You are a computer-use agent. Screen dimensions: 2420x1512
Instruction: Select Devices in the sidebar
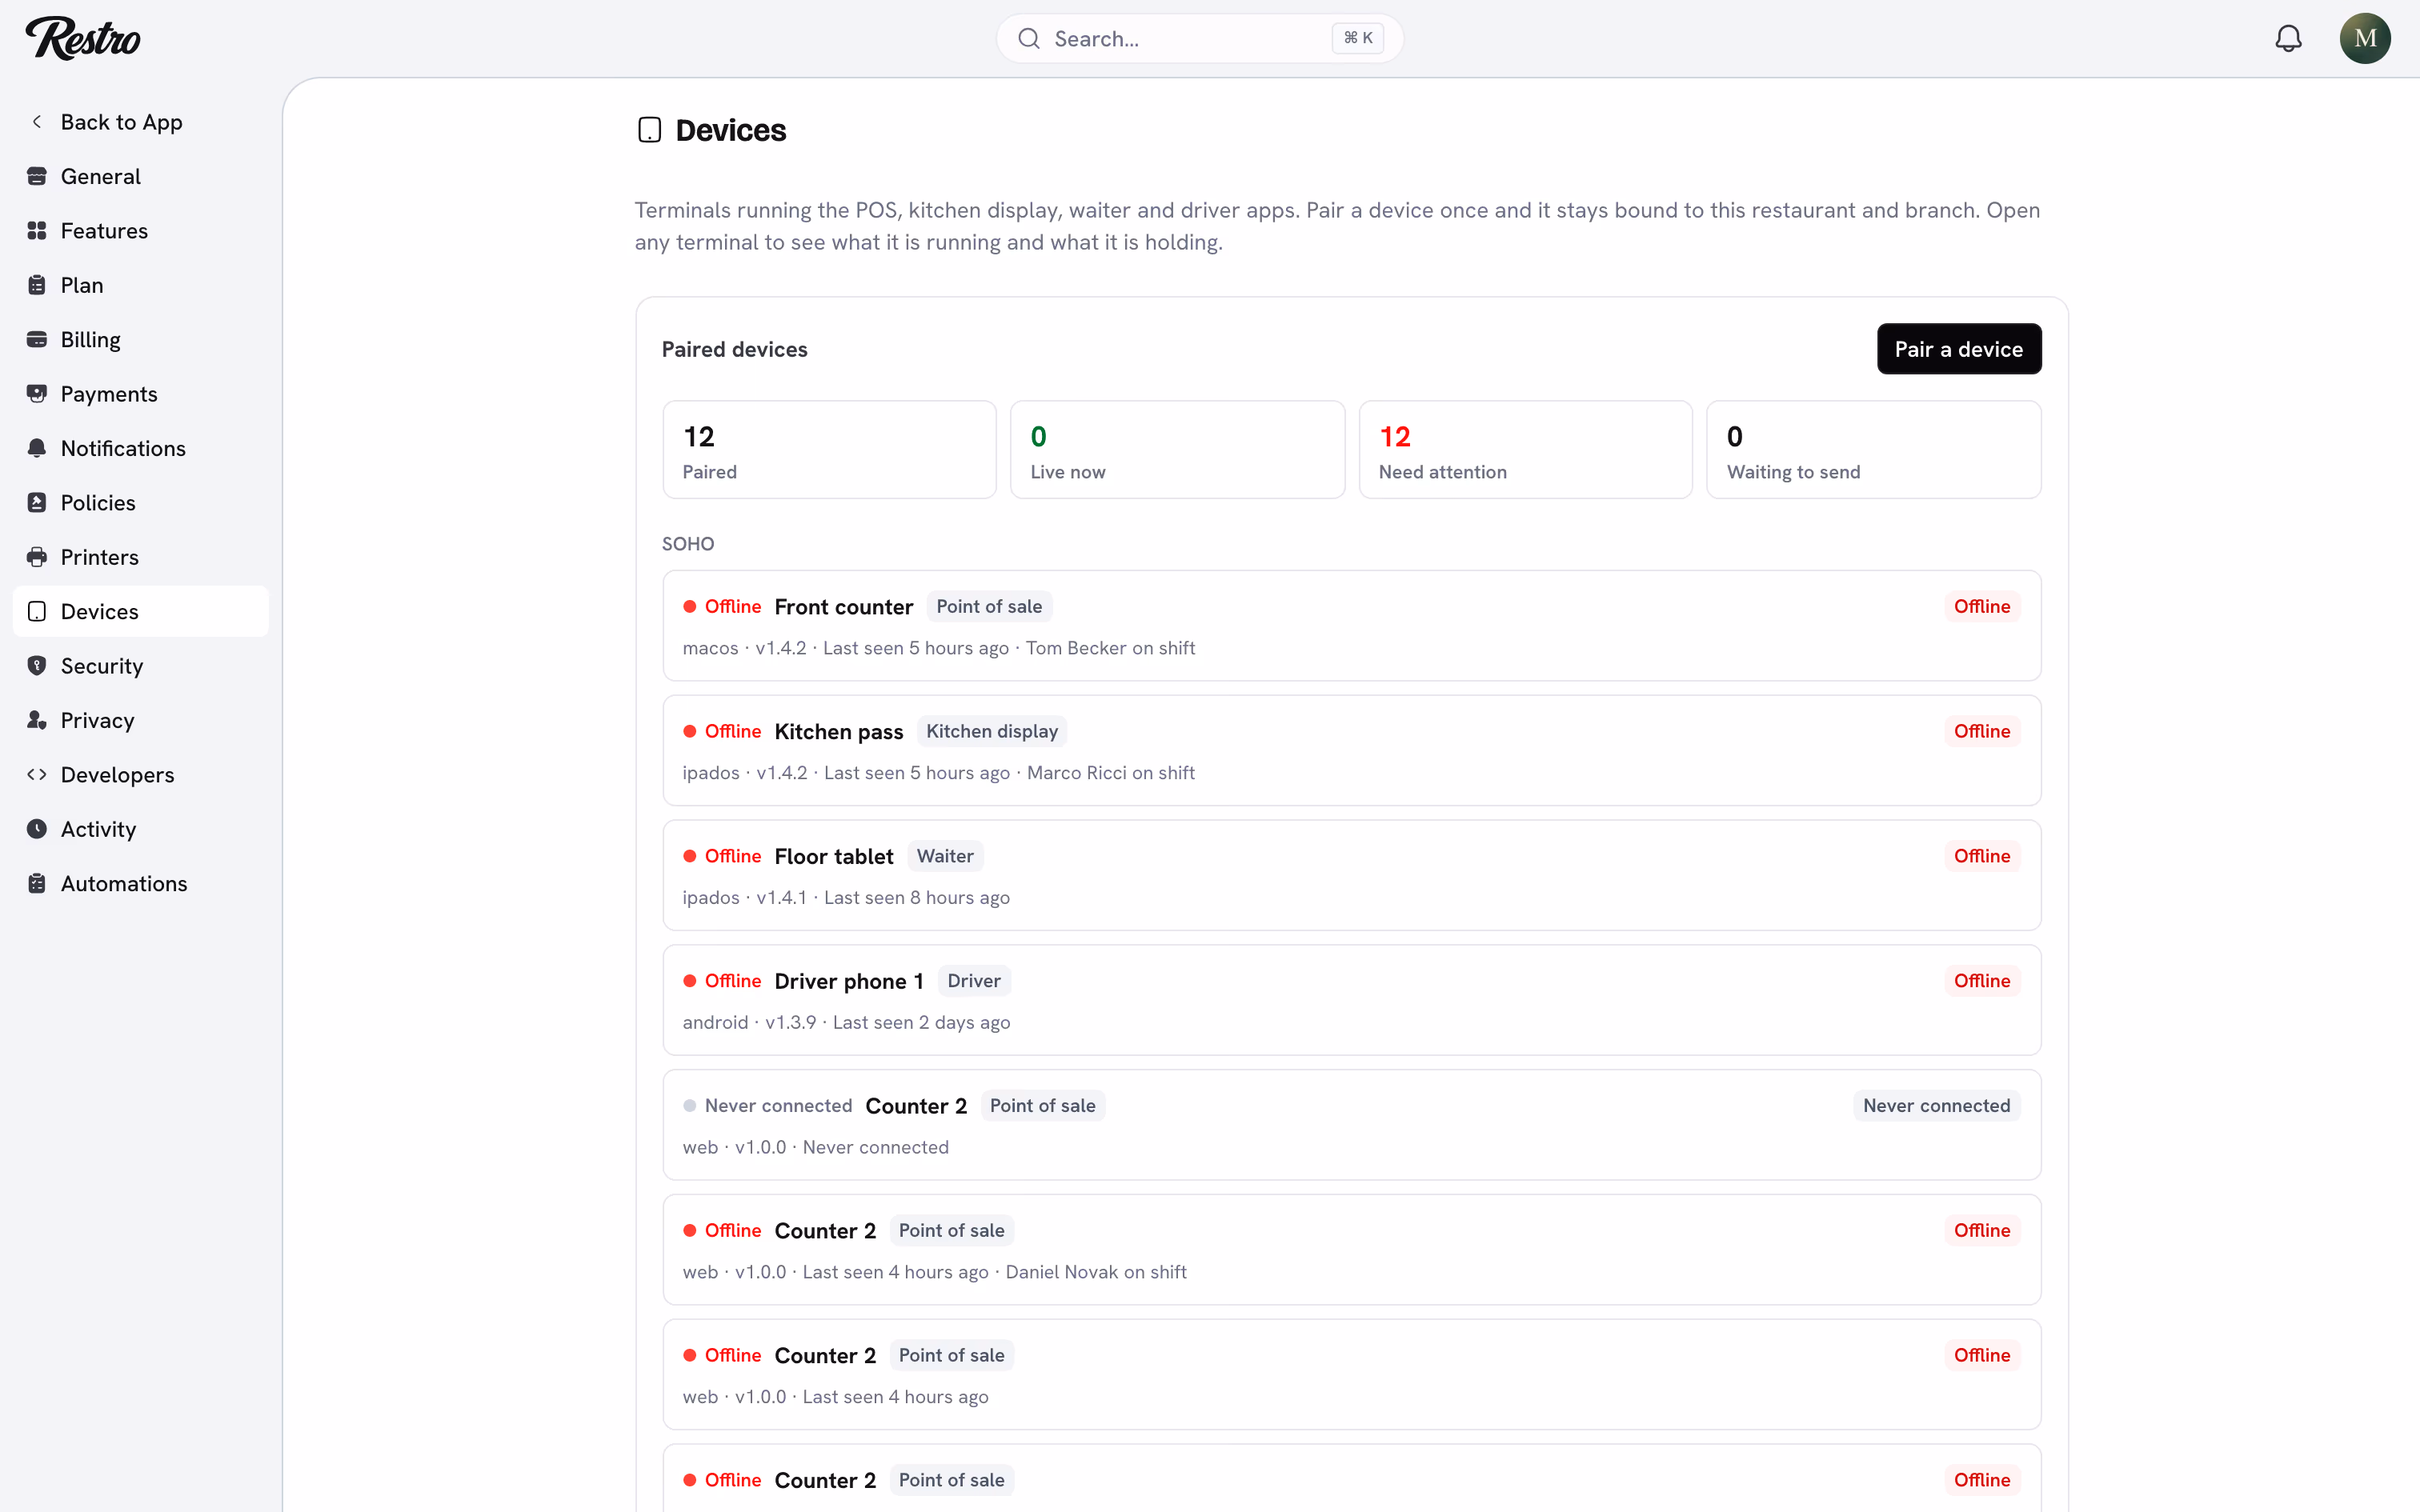coord(141,612)
